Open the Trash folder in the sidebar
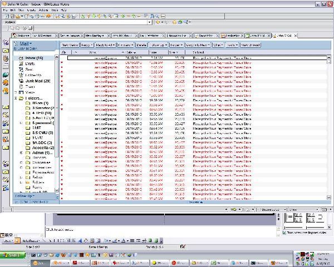Screen dimensions: 334x267 (30, 86)
